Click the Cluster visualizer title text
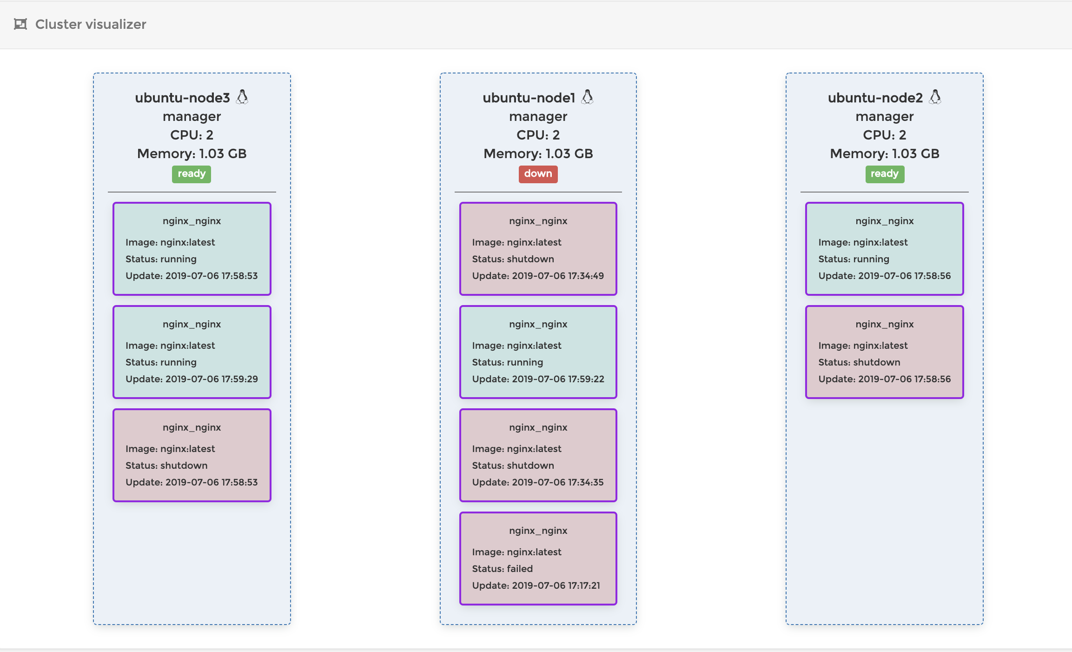 pyautogui.click(x=91, y=24)
